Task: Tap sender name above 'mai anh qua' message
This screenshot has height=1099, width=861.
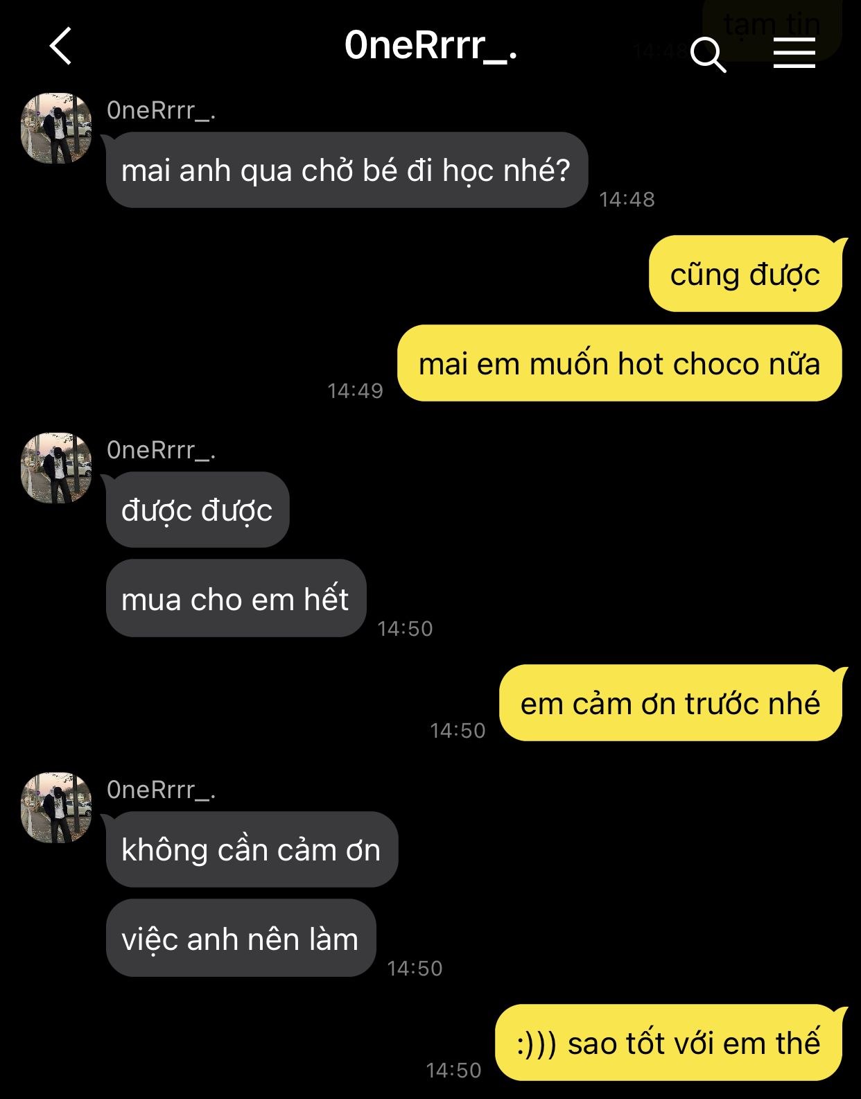Action: (162, 110)
